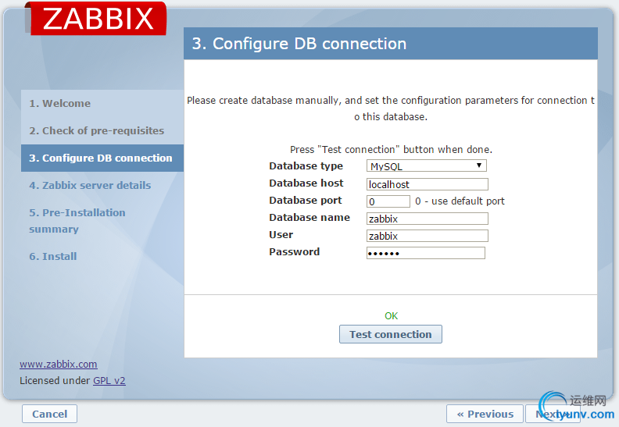Screen dimensions: 619x427
Task: Click the Database host label
Action: pos(306,183)
